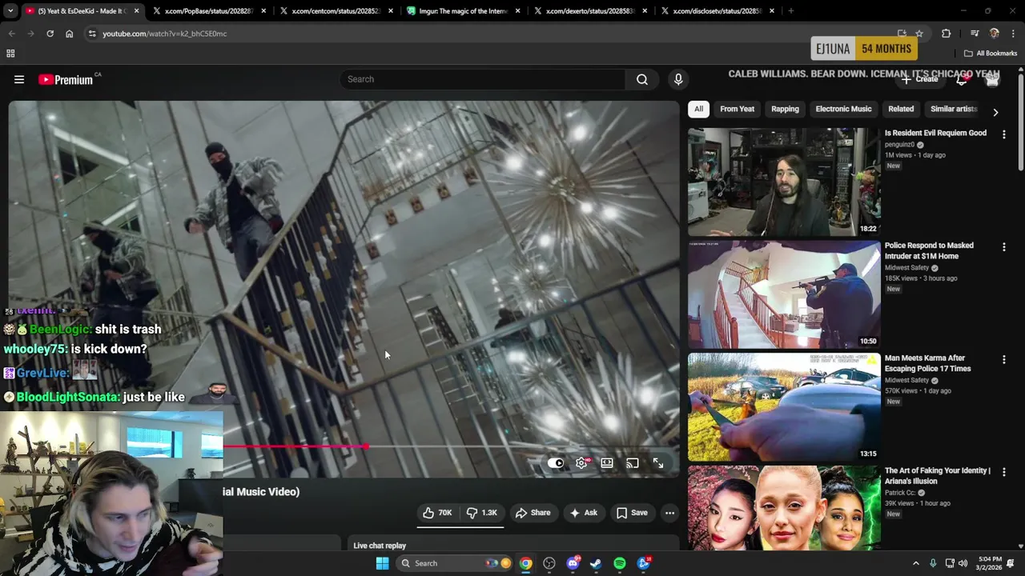
Task: Toggle the autoplay switch in player
Action: pyautogui.click(x=556, y=463)
